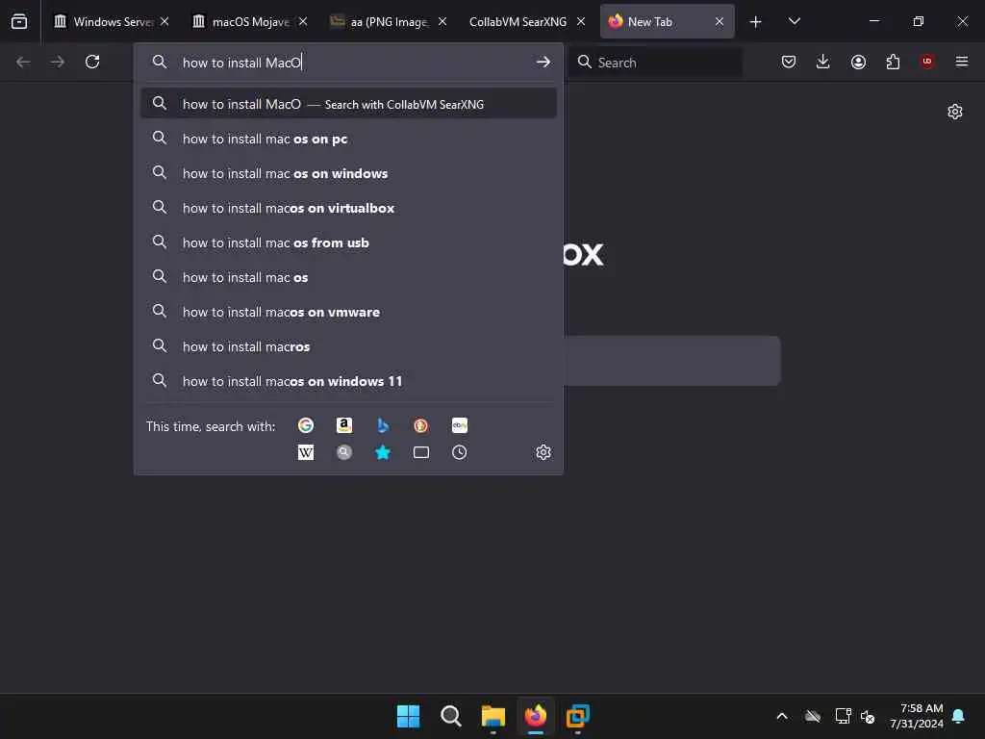
Task: Show hidden system tray icons
Action: (x=782, y=716)
